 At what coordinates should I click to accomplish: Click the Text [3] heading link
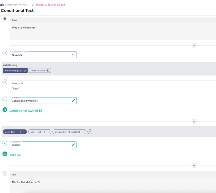16,155
